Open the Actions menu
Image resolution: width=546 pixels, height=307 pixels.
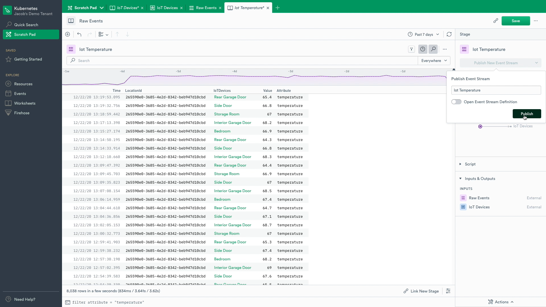(x=501, y=302)
